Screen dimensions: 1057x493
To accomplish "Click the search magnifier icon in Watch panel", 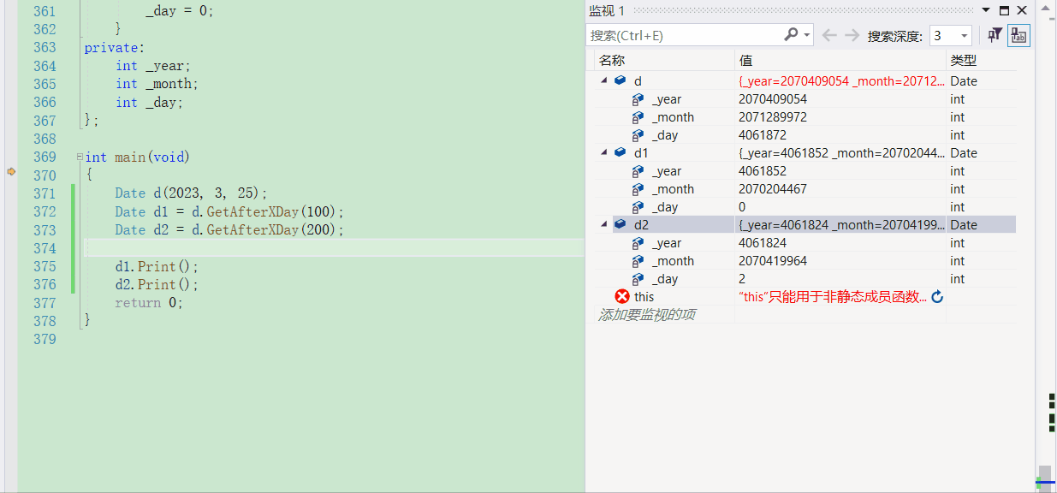I will (791, 34).
